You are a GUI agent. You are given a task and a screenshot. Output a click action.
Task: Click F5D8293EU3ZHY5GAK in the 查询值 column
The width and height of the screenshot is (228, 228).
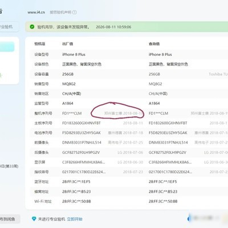[168, 133]
